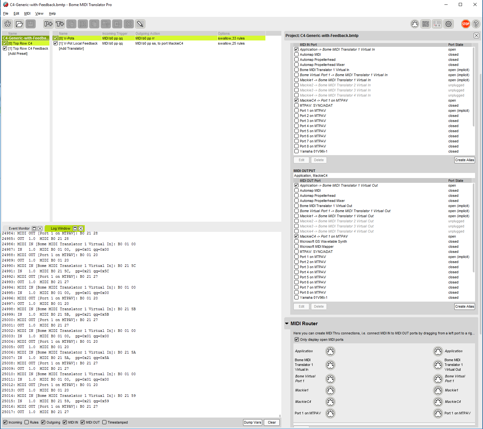
Task: Click Create Alias under MIDI IN ports
Action: (465, 160)
